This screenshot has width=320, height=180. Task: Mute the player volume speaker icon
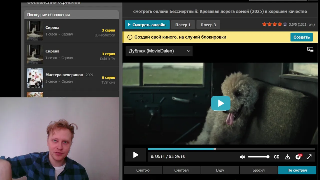pos(242,157)
